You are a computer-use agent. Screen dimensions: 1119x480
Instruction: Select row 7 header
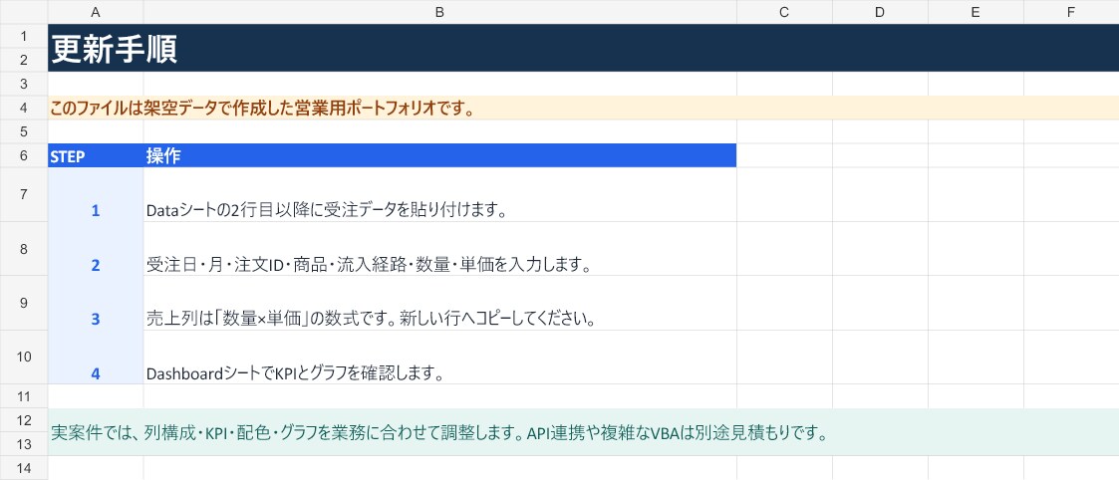pyautogui.click(x=24, y=195)
